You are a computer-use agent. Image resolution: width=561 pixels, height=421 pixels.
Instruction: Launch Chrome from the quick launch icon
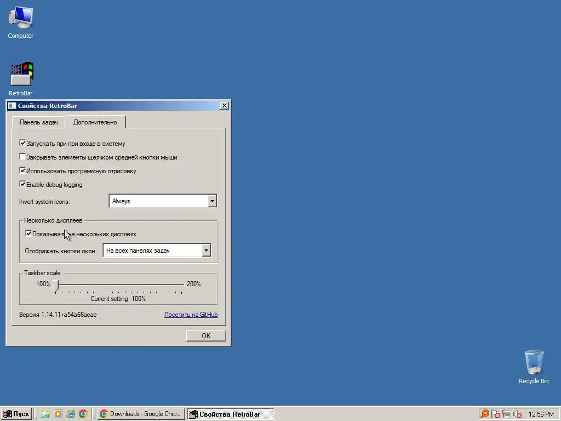coord(83,414)
